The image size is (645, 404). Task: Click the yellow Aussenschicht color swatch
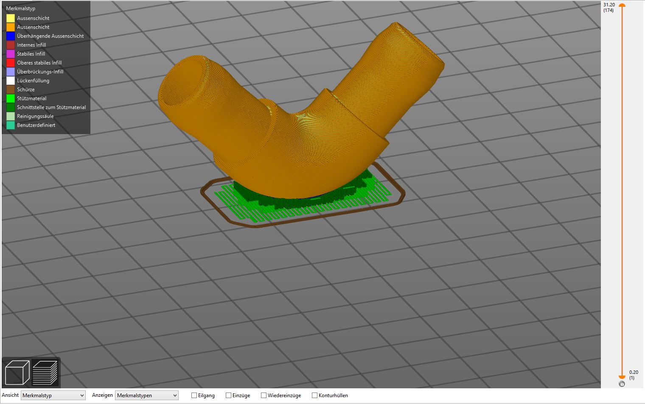(11, 18)
